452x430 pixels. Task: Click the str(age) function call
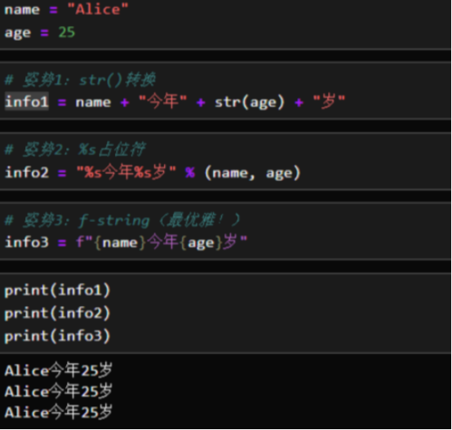point(250,102)
